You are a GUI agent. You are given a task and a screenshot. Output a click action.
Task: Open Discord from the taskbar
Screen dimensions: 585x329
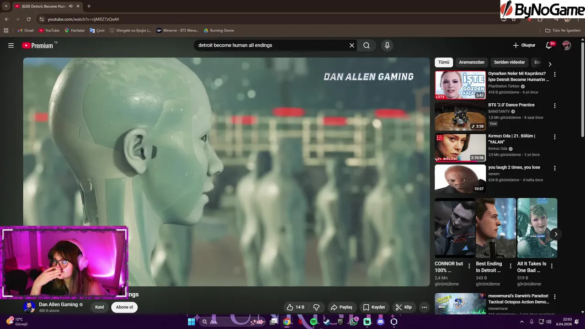pos(380,322)
